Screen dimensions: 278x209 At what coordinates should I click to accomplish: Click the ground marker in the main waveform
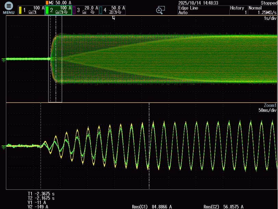pyautogui.click(x=4, y=59)
